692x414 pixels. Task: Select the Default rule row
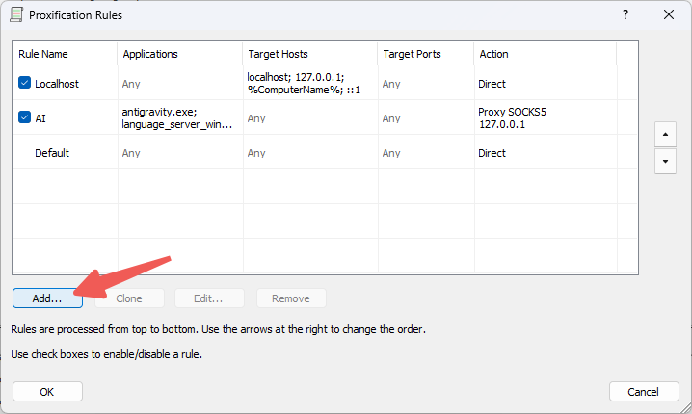tap(52, 153)
